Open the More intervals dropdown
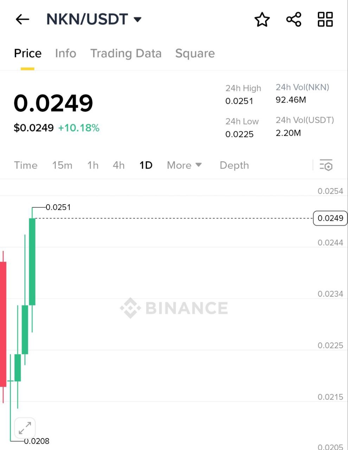The width and height of the screenshot is (348, 450). point(184,165)
